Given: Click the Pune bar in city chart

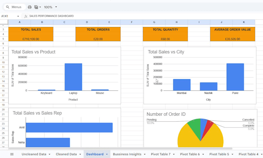Looking at the screenshot, I should pos(235,77).
